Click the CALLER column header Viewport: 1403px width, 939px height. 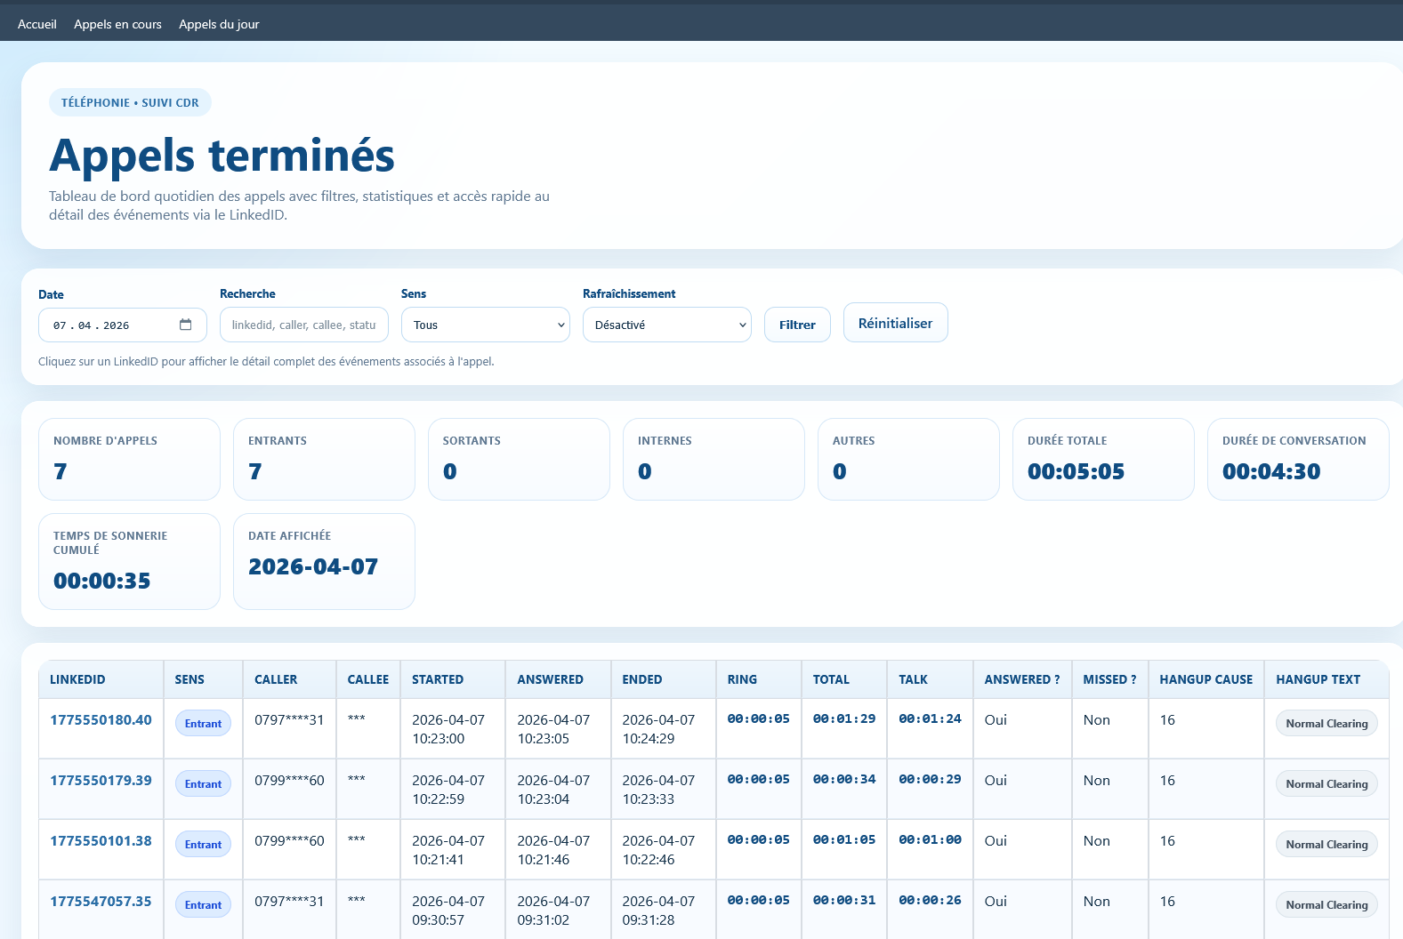point(290,679)
